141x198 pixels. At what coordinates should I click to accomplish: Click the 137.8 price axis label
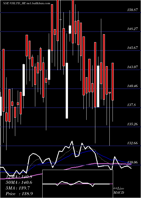point(132,105)
